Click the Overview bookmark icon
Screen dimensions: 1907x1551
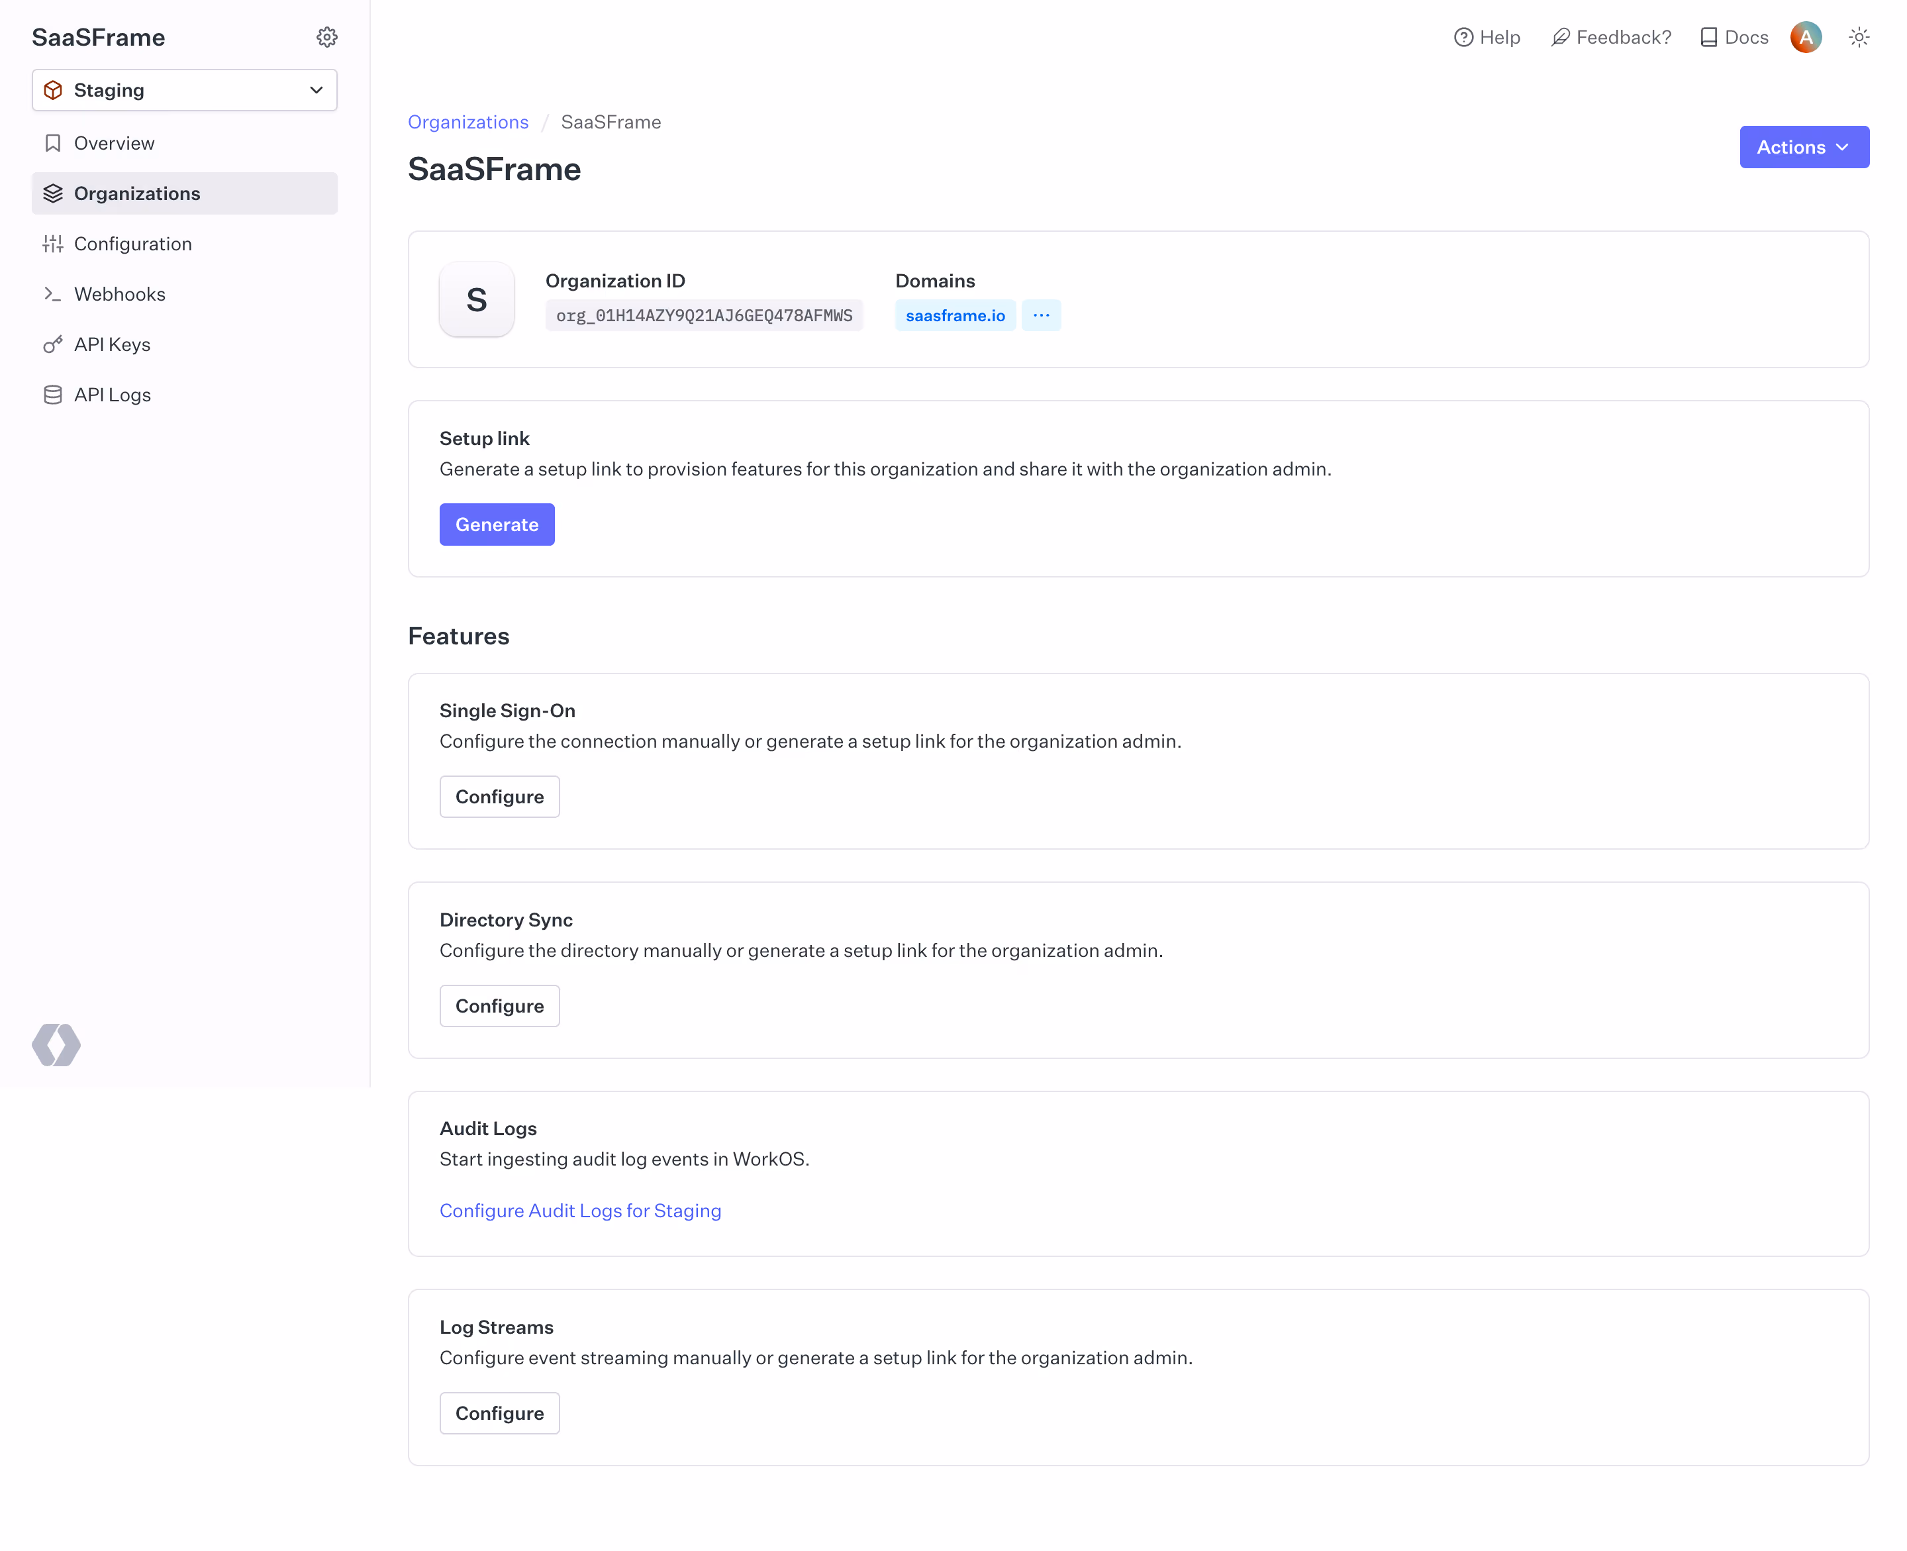coord(53,143)
